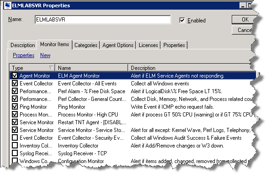Uncheck Service Monitor - Service Stopped checkbox
Image resolution: width=266 pixels, height=174 pixels.
15,130
